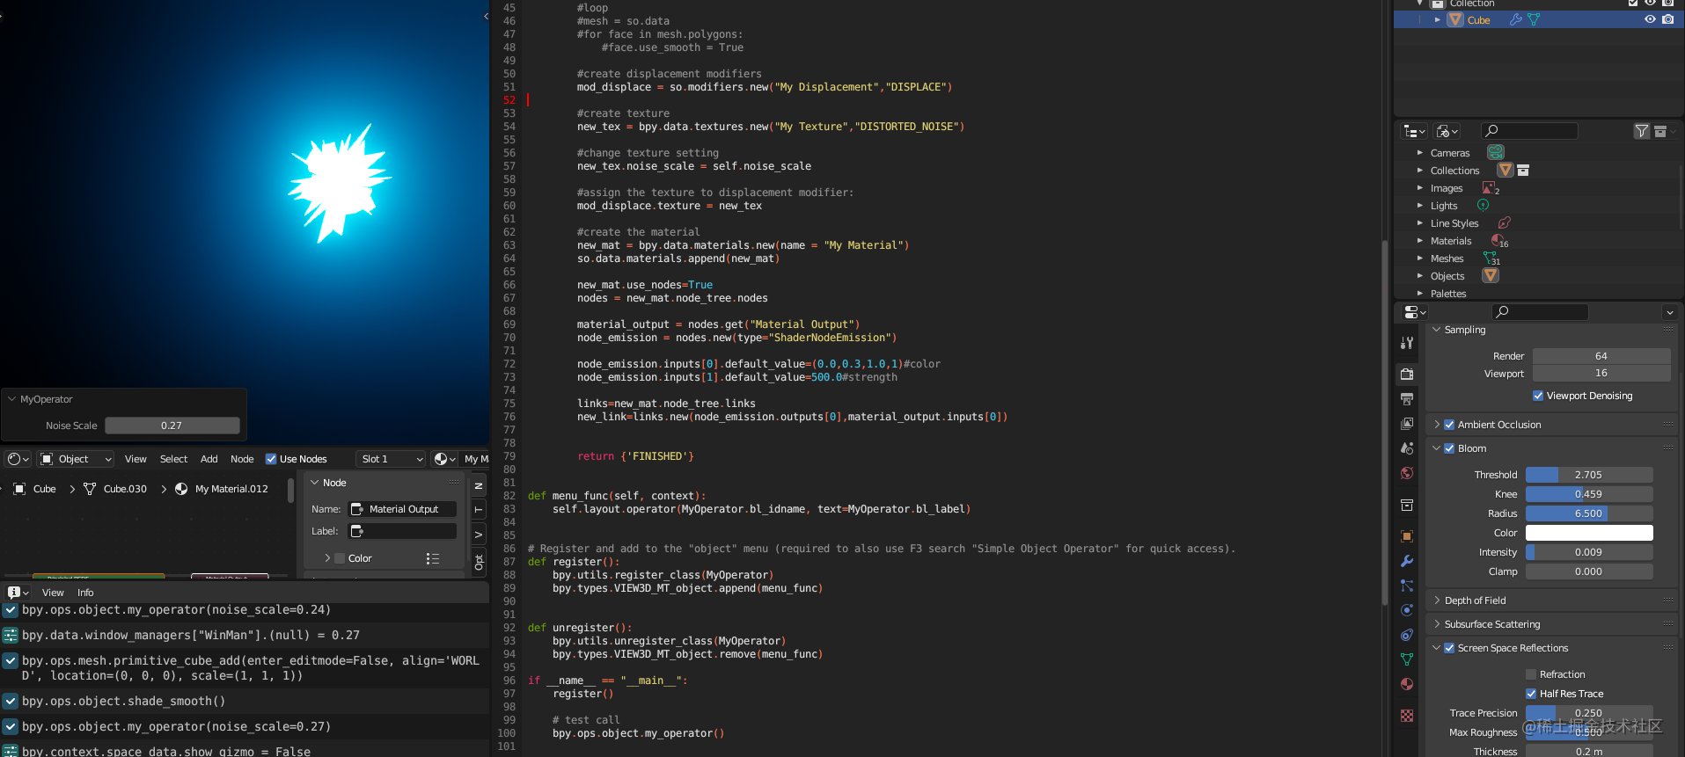
Task: Toggle the Bloom checkbox
Action: tap(1449, 448)
